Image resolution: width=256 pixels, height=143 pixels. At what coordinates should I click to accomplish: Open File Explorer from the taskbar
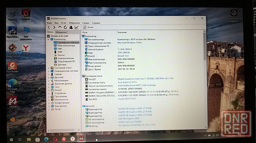tap(29, 140)
